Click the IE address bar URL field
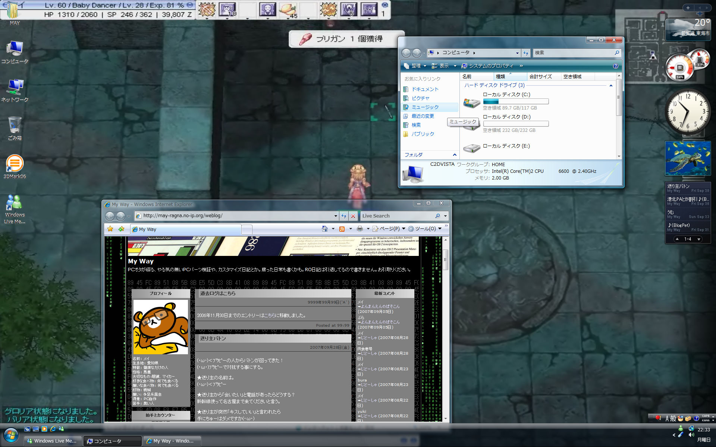The width and height of the screenshot is (716, 447). [237, 216]
